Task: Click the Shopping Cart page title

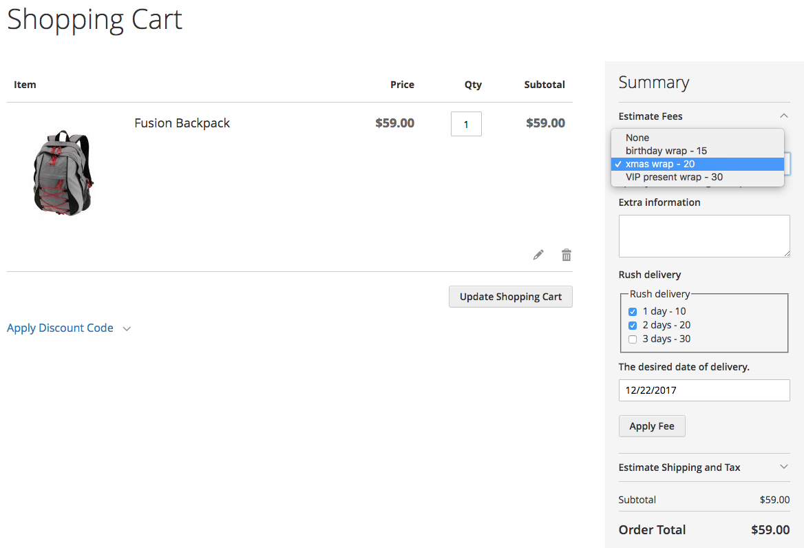Action: click(95, 20)
